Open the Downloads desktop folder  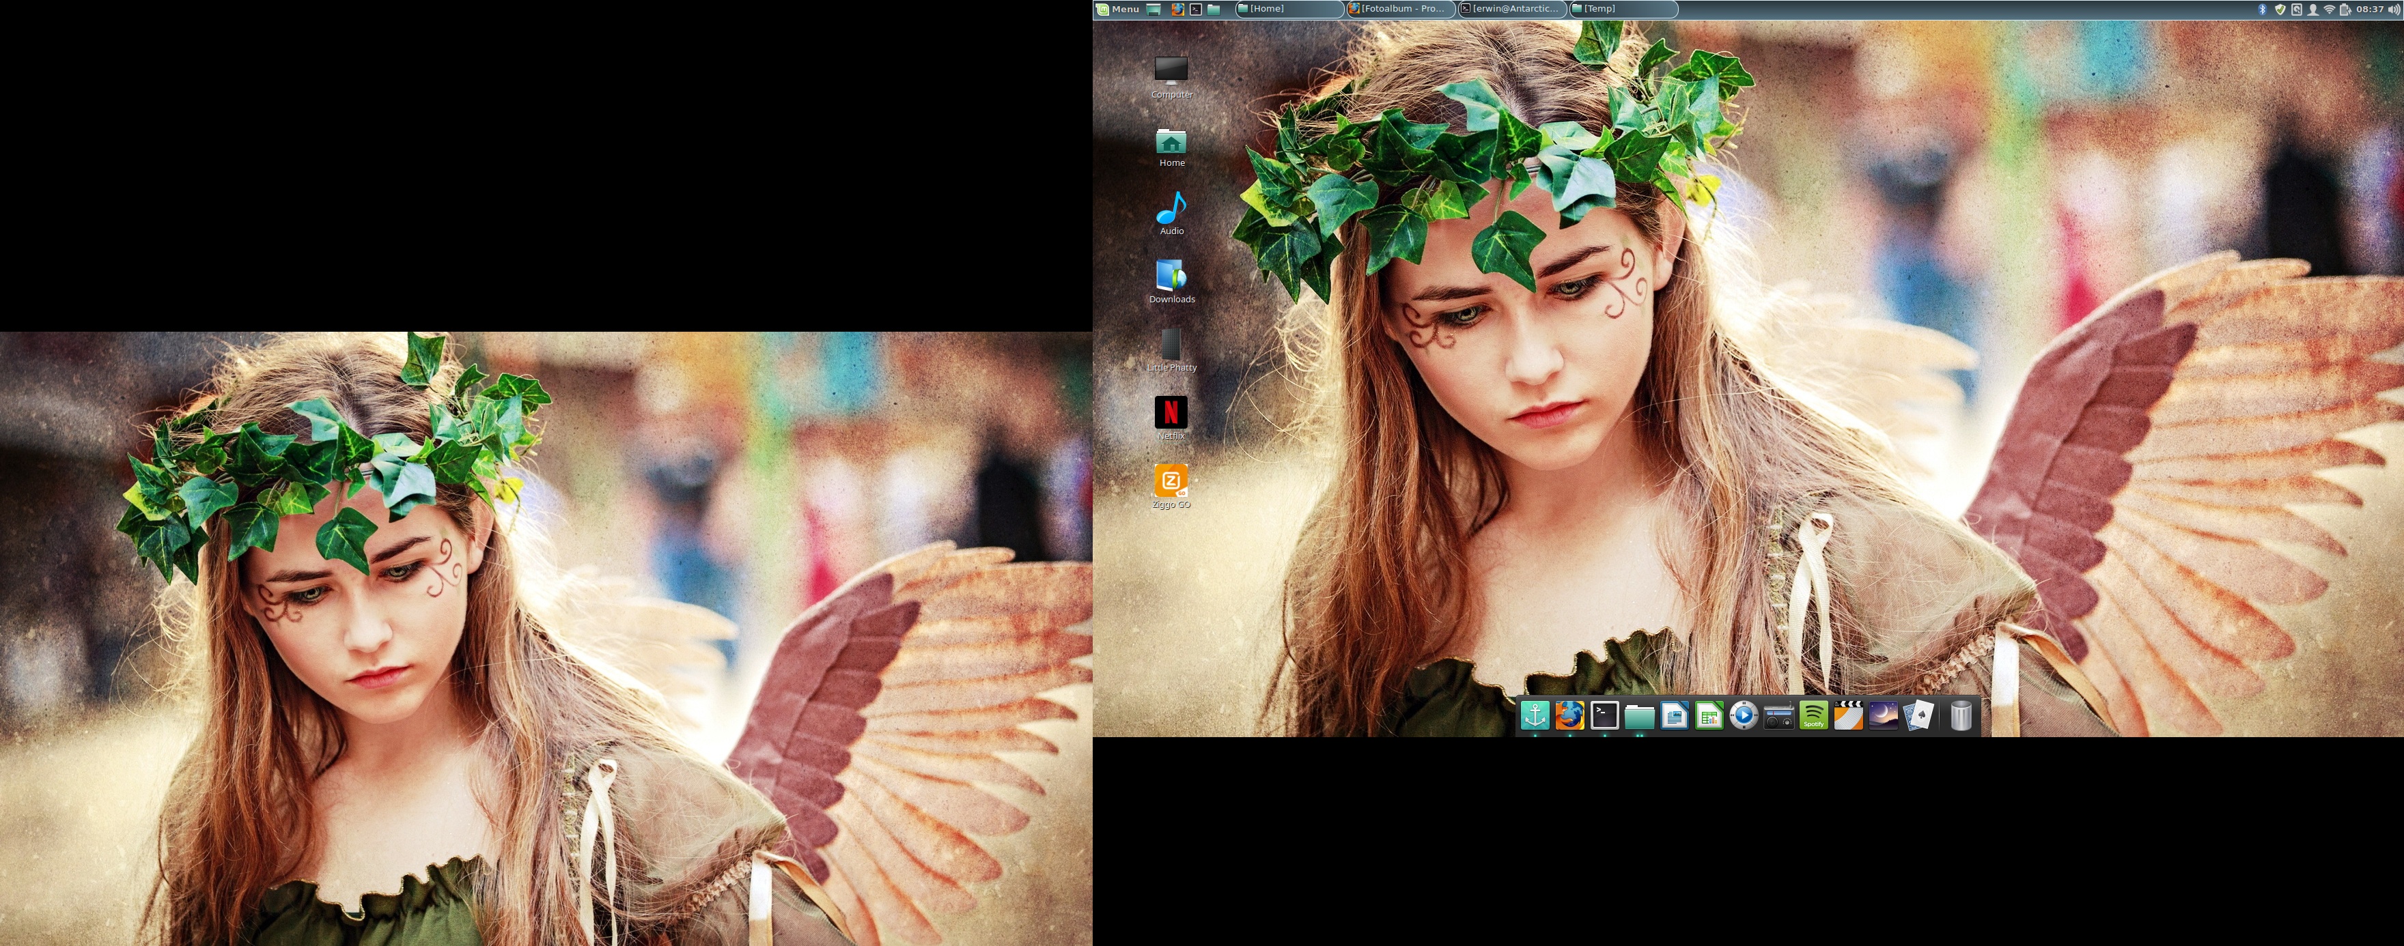[1171, 277]
